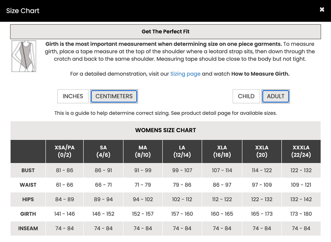
Task: Close the Size Chart dialog
Action: click(322, 10)
